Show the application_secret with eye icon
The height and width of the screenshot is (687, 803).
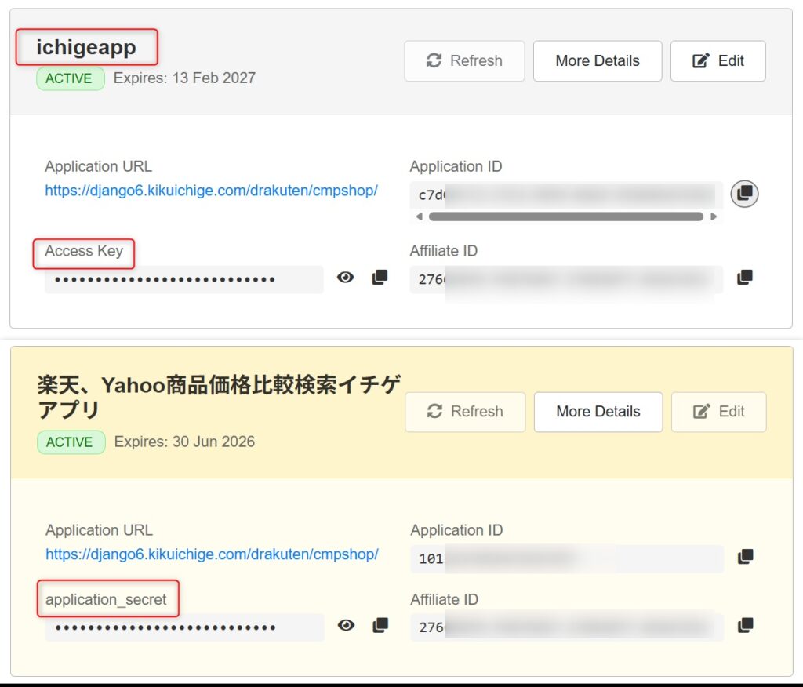(x=346, y=626)
